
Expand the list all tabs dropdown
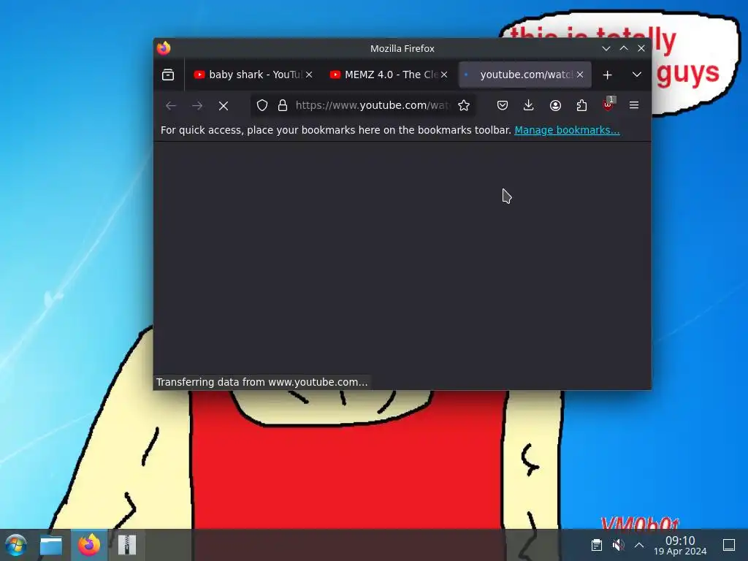pos(636,75)
